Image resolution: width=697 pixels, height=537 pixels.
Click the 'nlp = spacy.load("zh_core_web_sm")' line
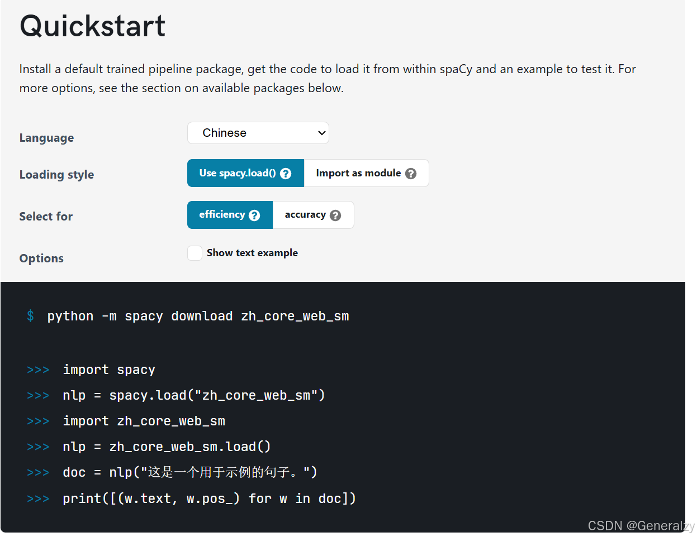(x=194, y=395)
